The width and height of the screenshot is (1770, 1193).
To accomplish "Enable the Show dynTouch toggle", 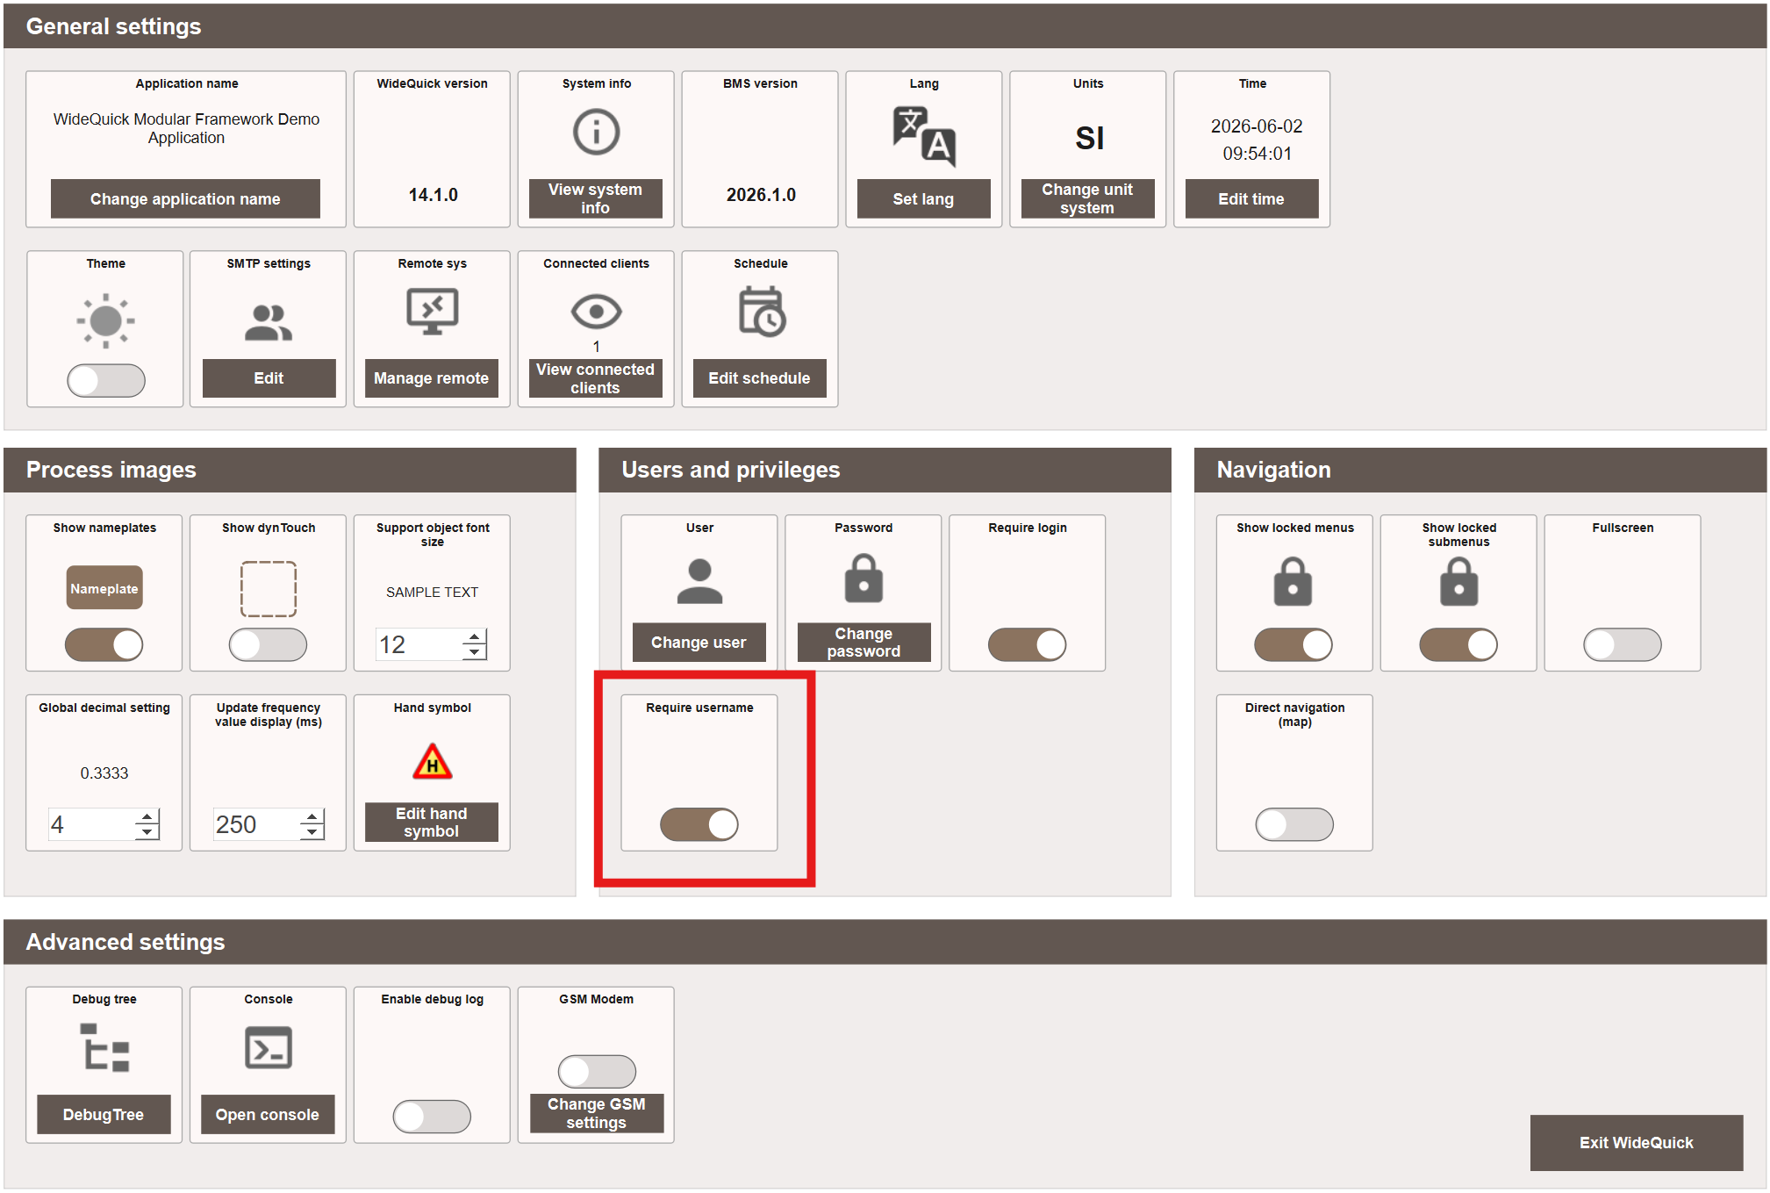I will pos(268,645).
